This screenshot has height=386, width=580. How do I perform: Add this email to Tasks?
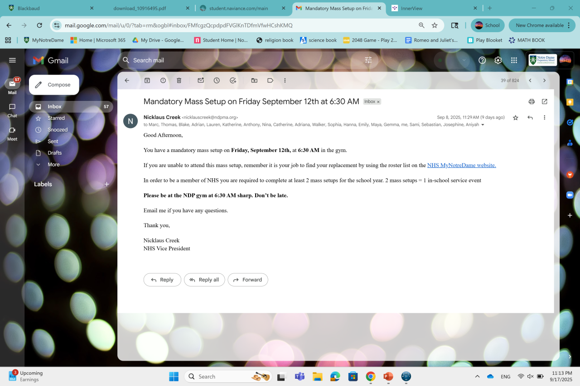click(x=233, y=80)
